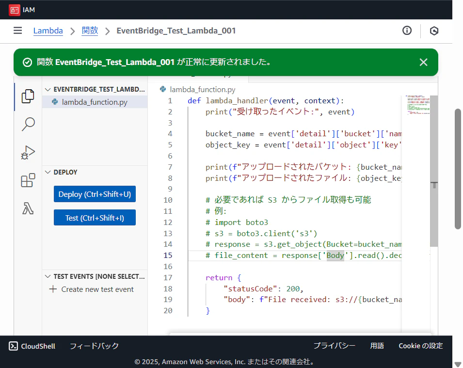
Task: Click the 'return {' code line
Action: coord(223,278)
